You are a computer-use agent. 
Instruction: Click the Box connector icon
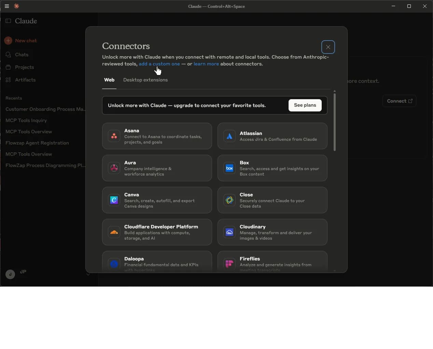click(x=229, y=168)
